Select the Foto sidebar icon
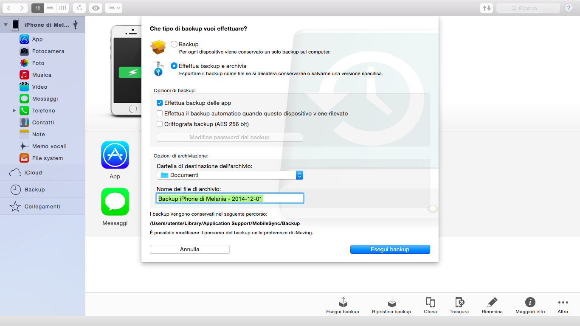The height and width of the screenshot is (326, 580). [x=24, y=63]
